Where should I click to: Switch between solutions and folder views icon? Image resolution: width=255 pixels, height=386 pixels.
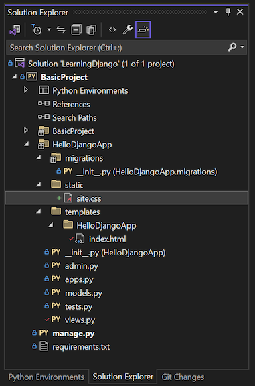15,30
